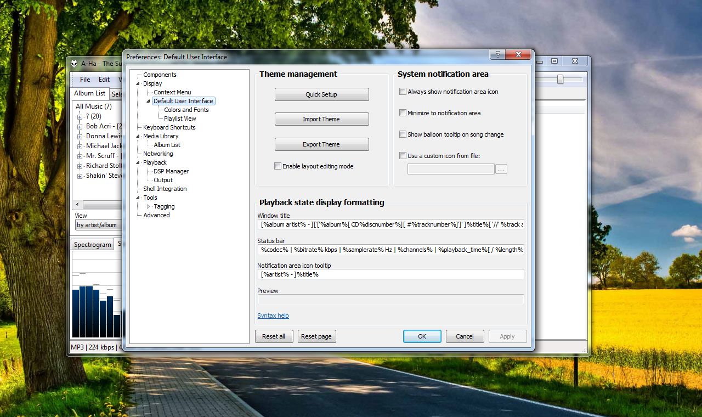
Task: Expand the Donna Lewis album list entry
Action: pyautogui.click(x=80, y=136)
